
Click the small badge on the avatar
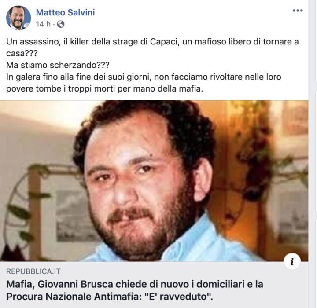coord(26,25)
